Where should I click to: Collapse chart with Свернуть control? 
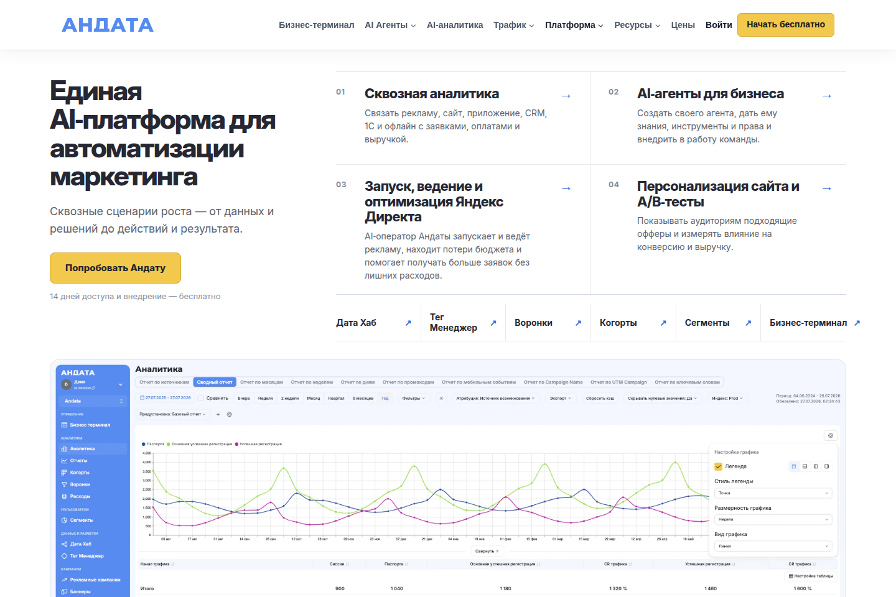click(487, 551)
